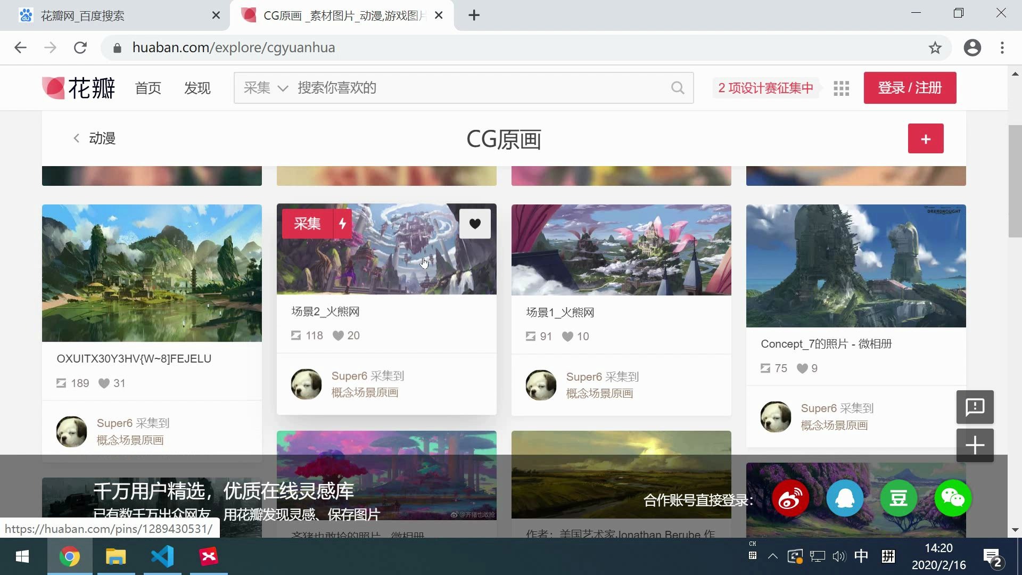The width and height of the screenshot is (1022, 575).
Task: Click repin count 118 on 场景2
Action: point(307,335)
